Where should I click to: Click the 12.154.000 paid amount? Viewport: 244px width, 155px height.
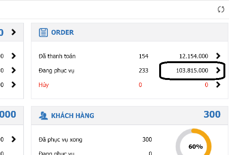point(194,56)
